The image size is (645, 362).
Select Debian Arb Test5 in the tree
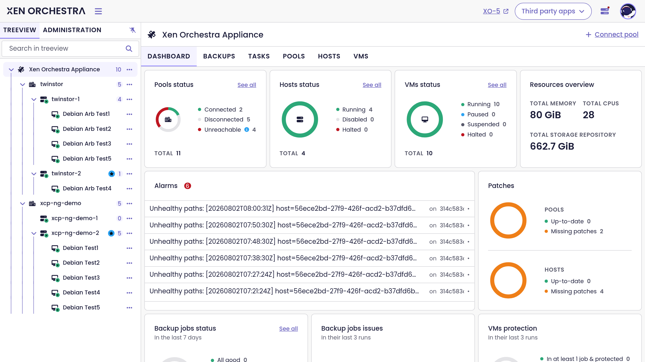(x=87, y=159)
